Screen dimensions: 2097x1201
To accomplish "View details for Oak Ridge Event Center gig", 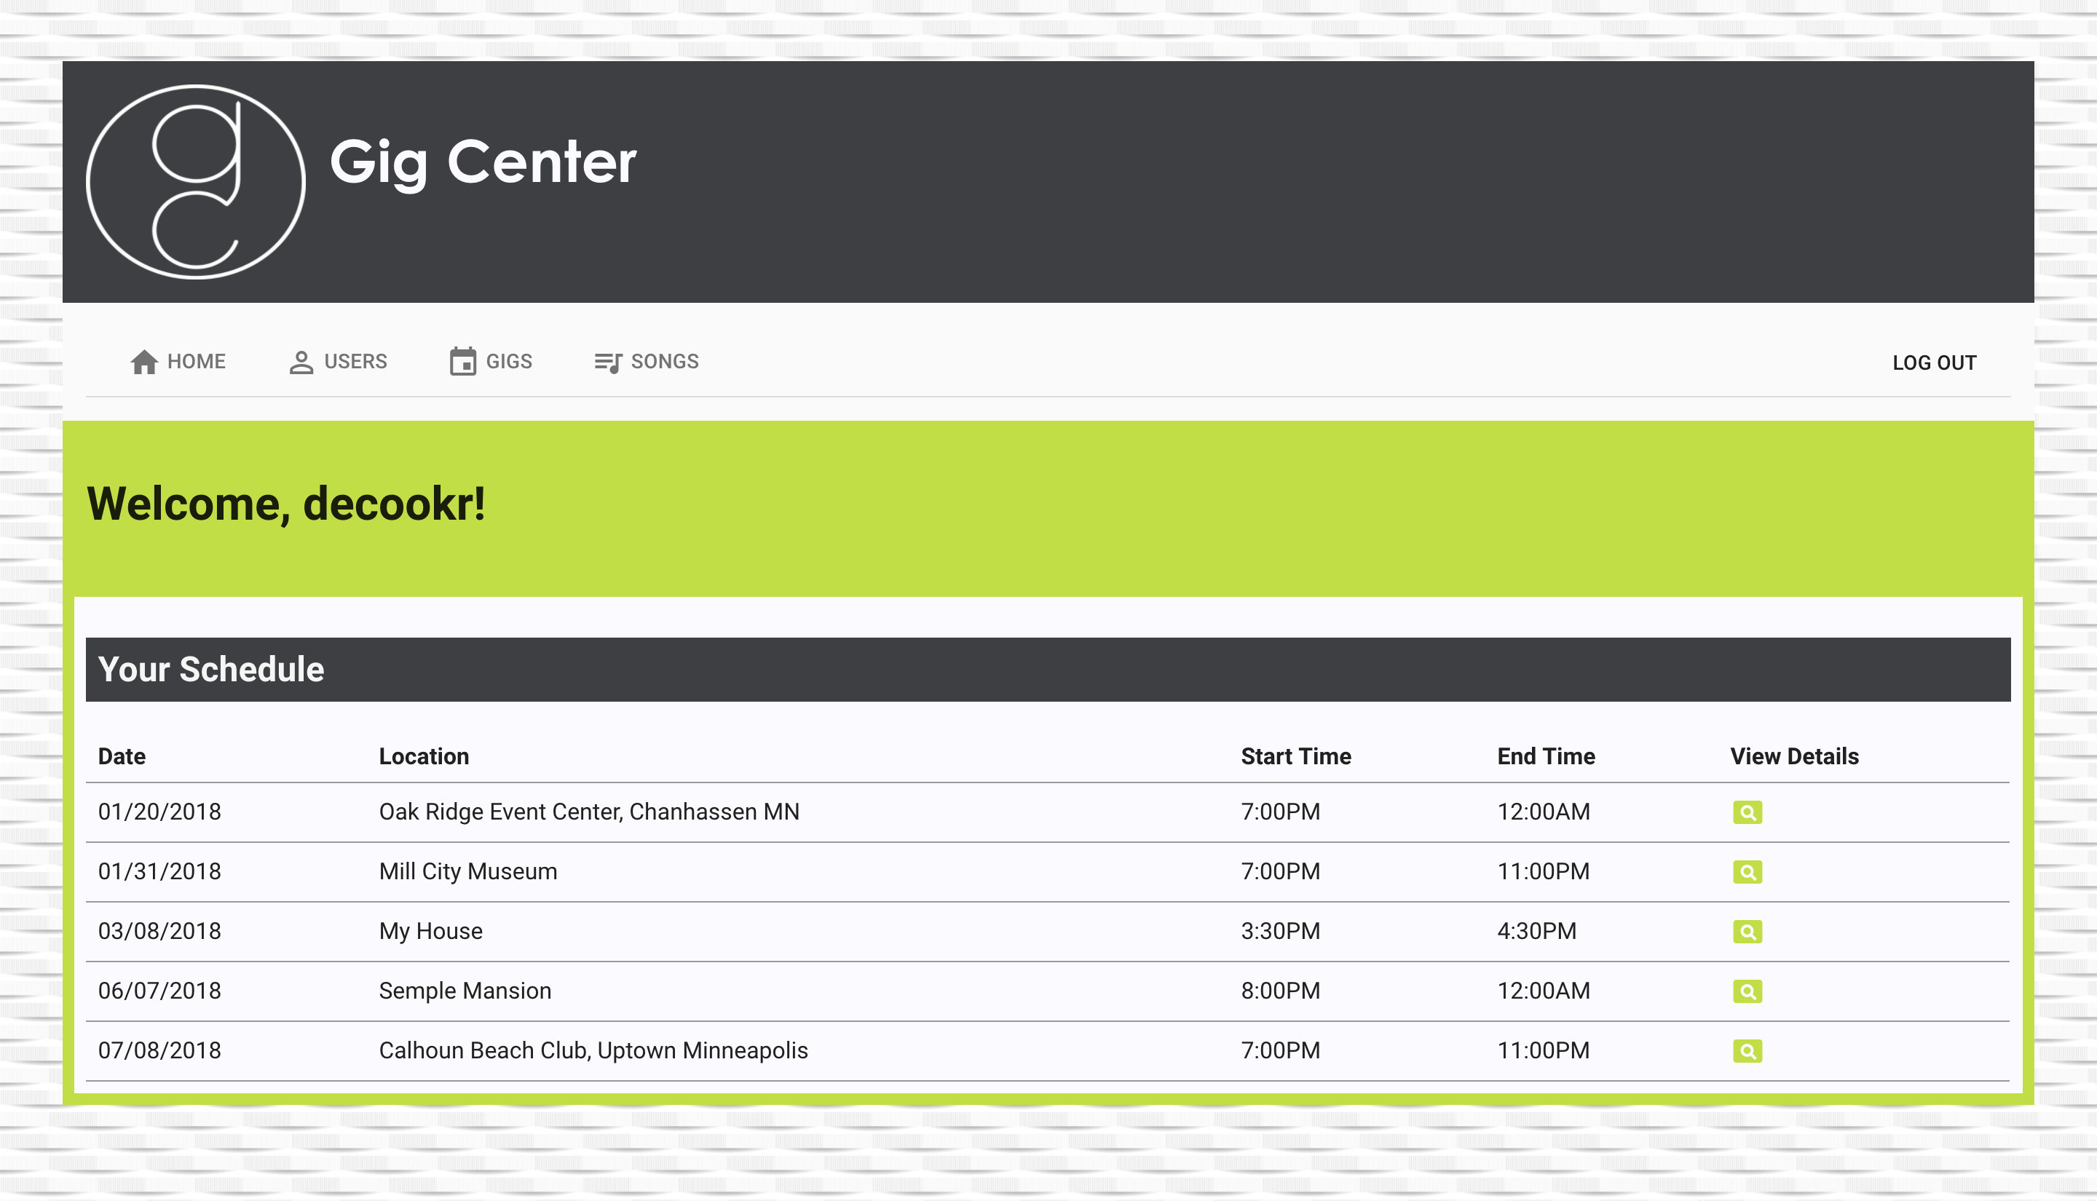I will click(1747, 812).
